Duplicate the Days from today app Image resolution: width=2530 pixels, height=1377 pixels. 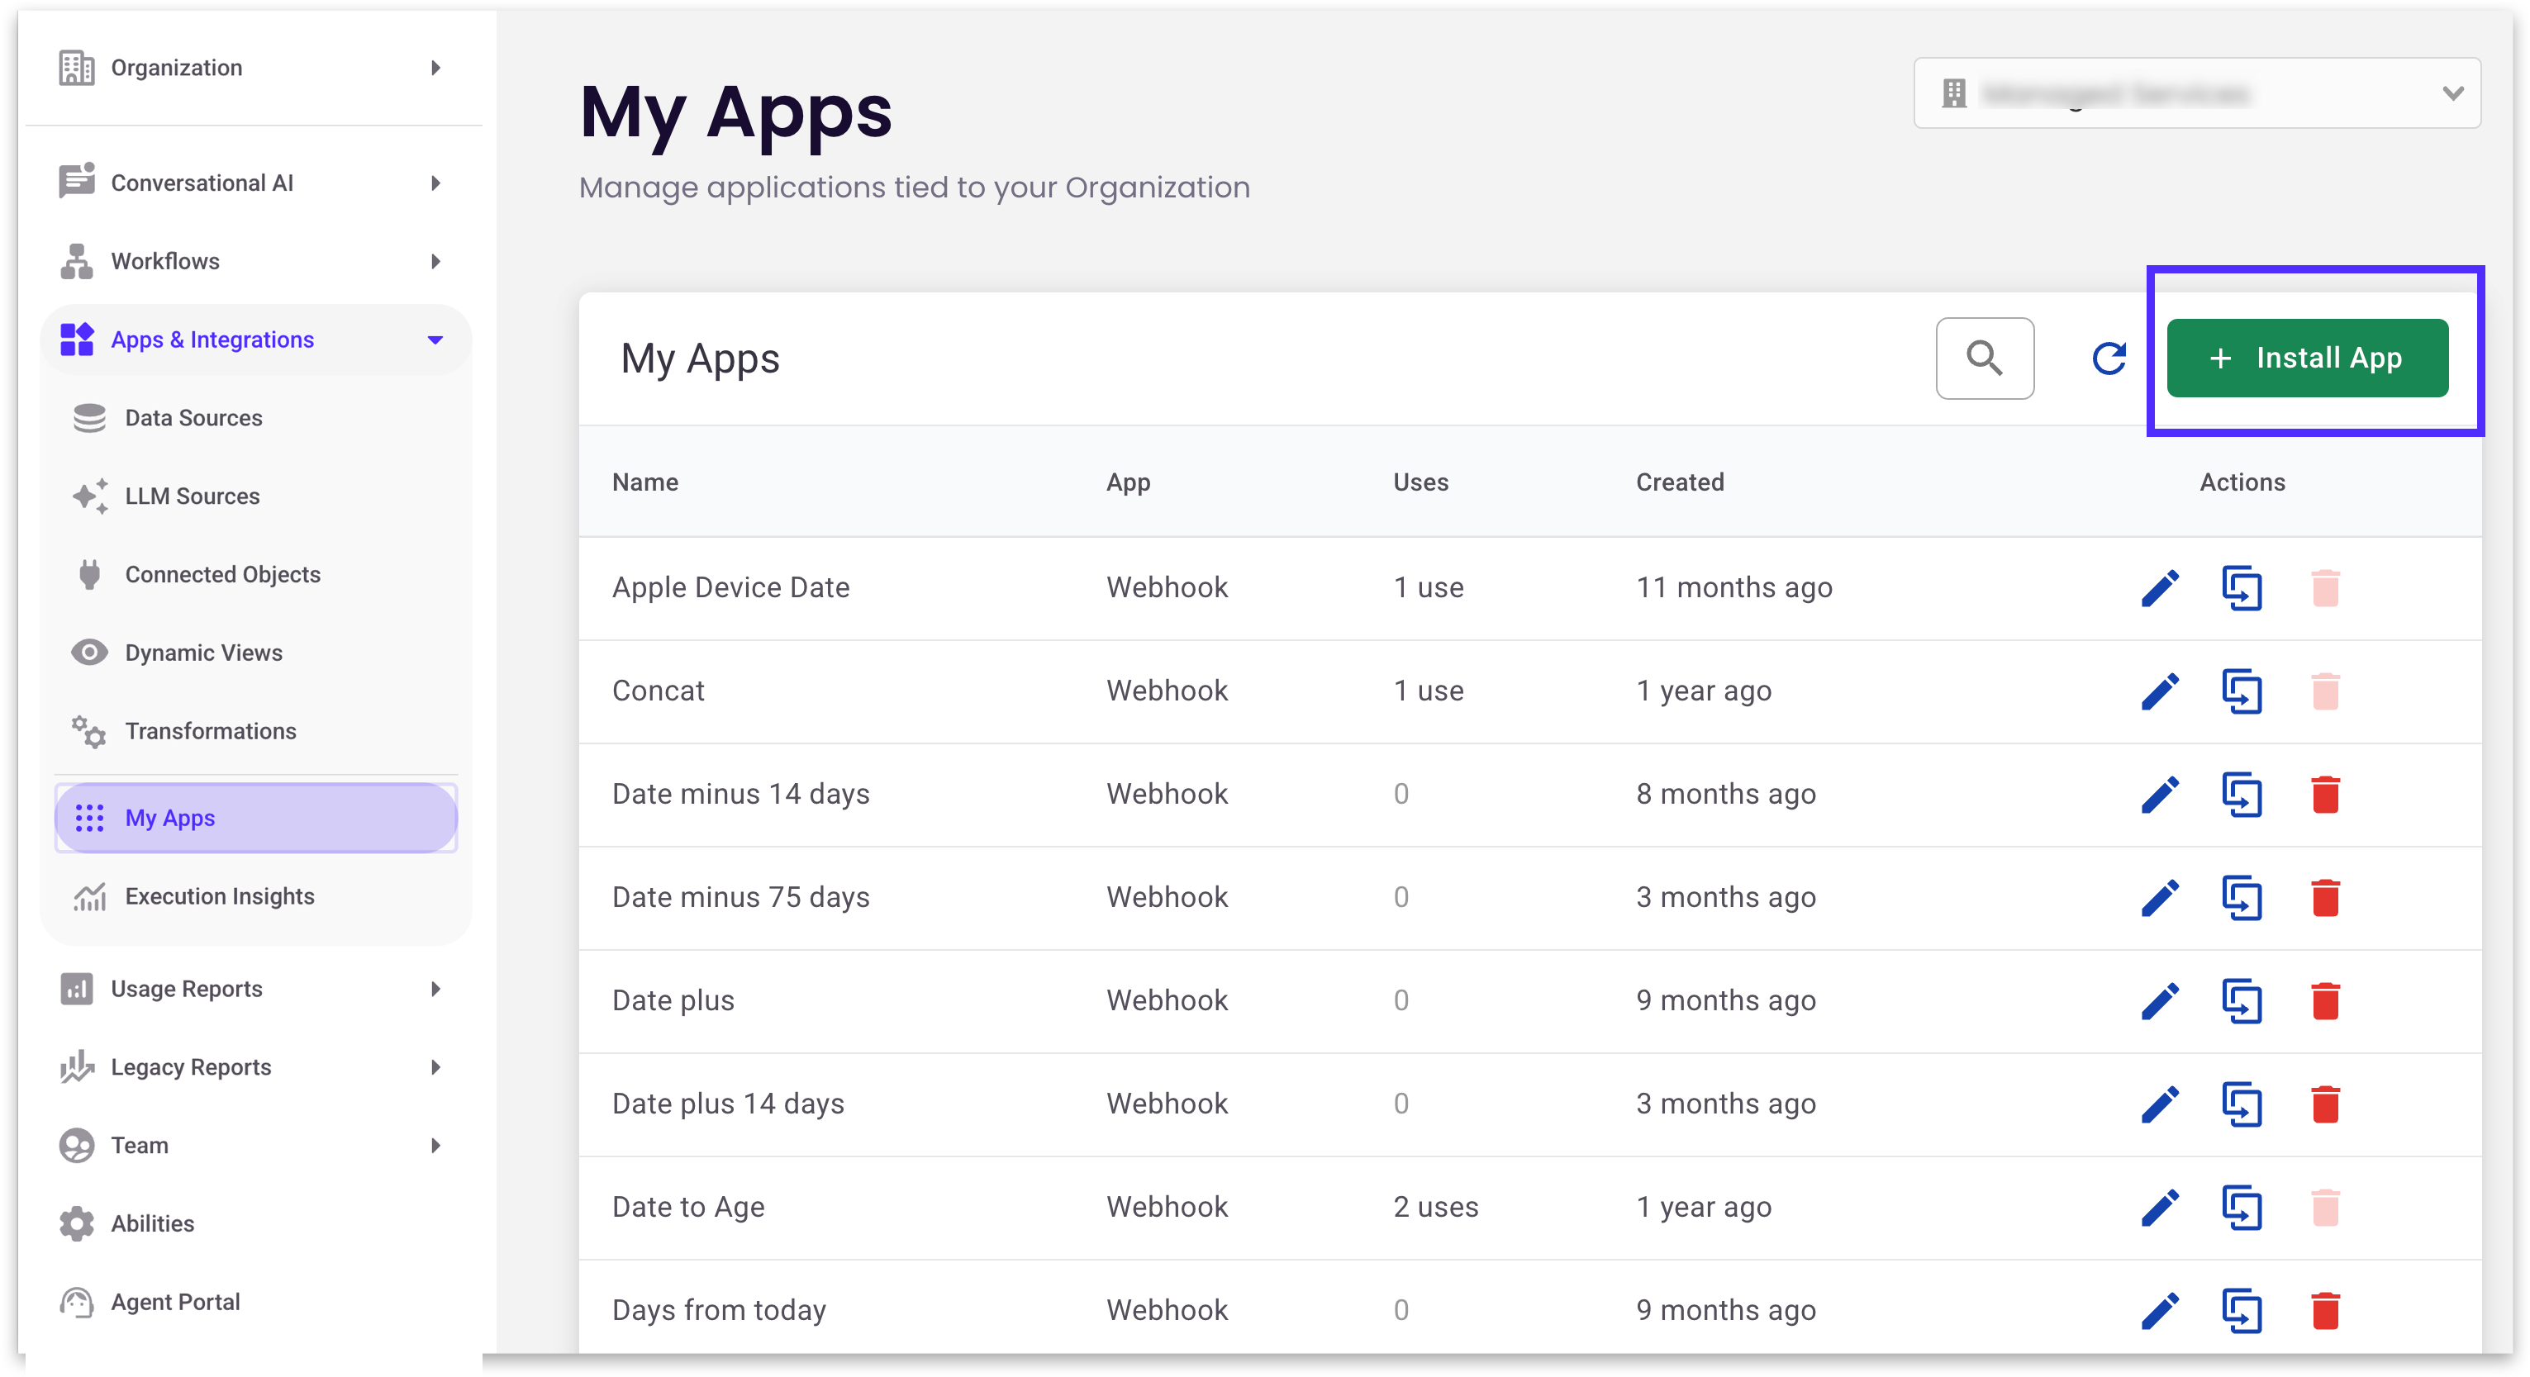[2242, 1310]
